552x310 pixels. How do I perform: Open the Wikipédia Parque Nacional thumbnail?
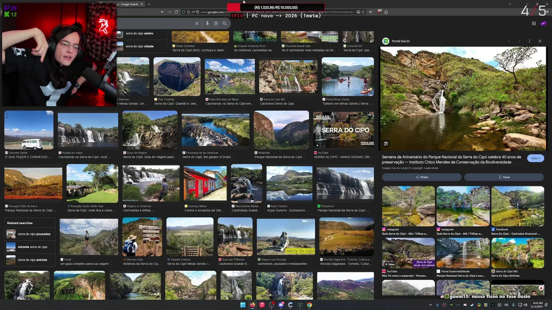[281, 130]
